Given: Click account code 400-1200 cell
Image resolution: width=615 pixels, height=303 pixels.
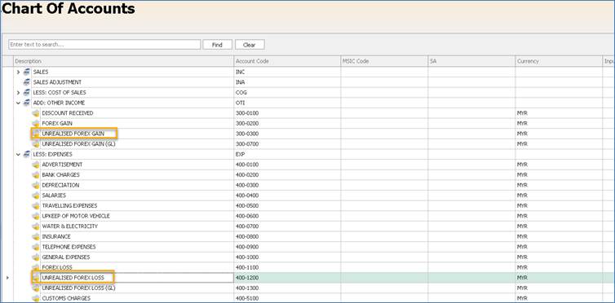Looking at the screenshot, I should point(287,278).
